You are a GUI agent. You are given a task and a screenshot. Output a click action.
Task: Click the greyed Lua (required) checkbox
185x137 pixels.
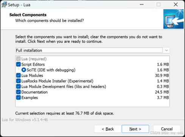[x=19, y=59]
